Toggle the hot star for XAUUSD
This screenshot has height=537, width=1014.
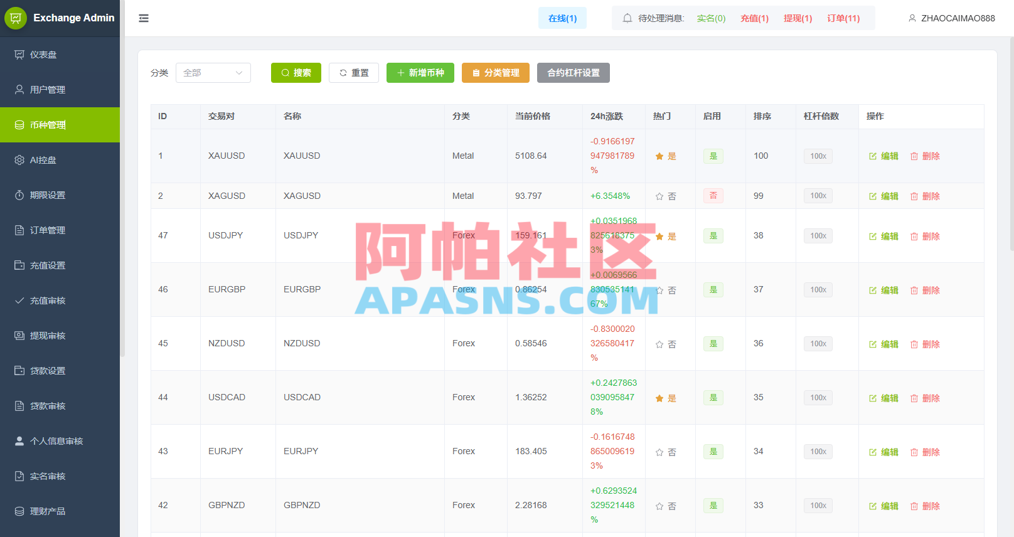pyautogui.click(x=659, y=156)
